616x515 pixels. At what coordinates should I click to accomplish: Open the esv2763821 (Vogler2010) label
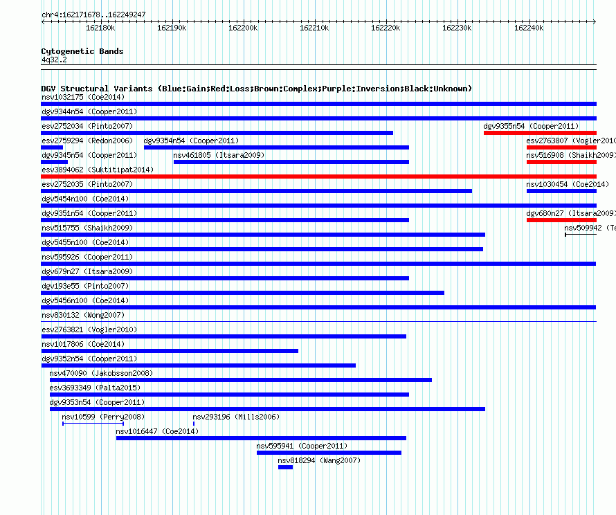[x=89, y=329]
